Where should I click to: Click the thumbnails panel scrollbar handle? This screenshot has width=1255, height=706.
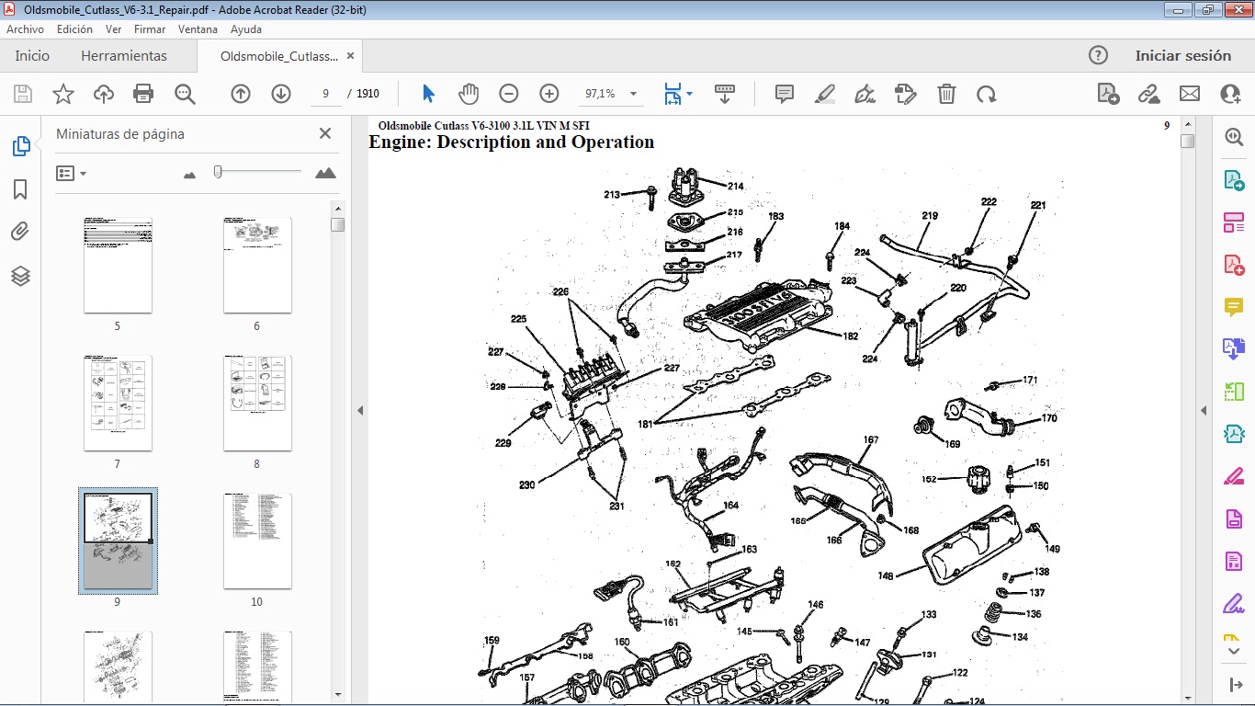pyautogui.click(x=338, y=224)
